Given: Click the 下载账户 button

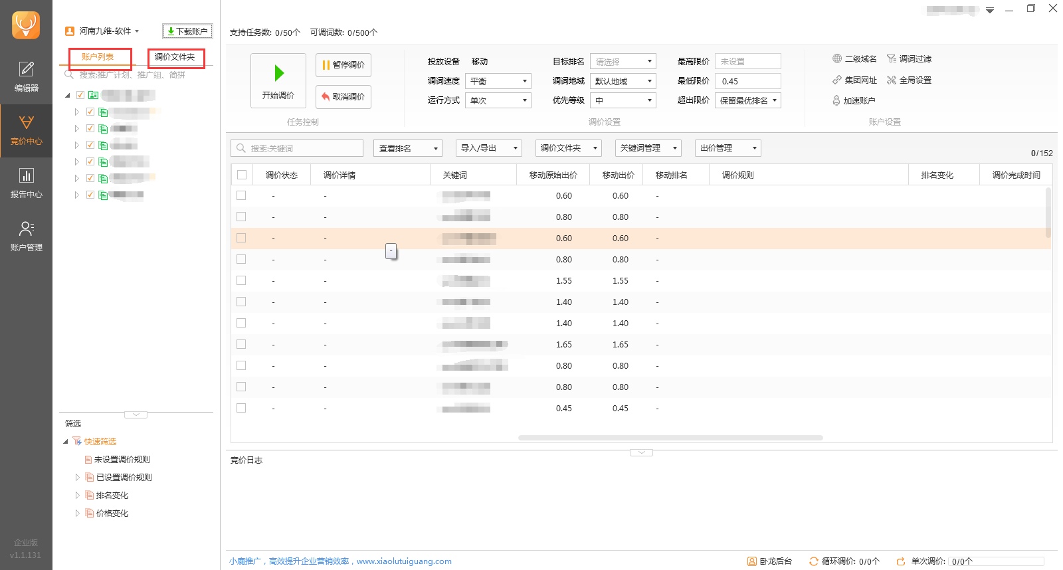Looking at the screenshot, I should tap(188, 31).
